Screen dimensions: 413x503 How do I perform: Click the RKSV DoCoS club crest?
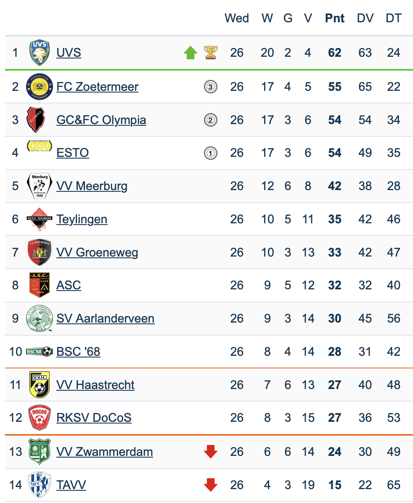click(x=40, y=418)
